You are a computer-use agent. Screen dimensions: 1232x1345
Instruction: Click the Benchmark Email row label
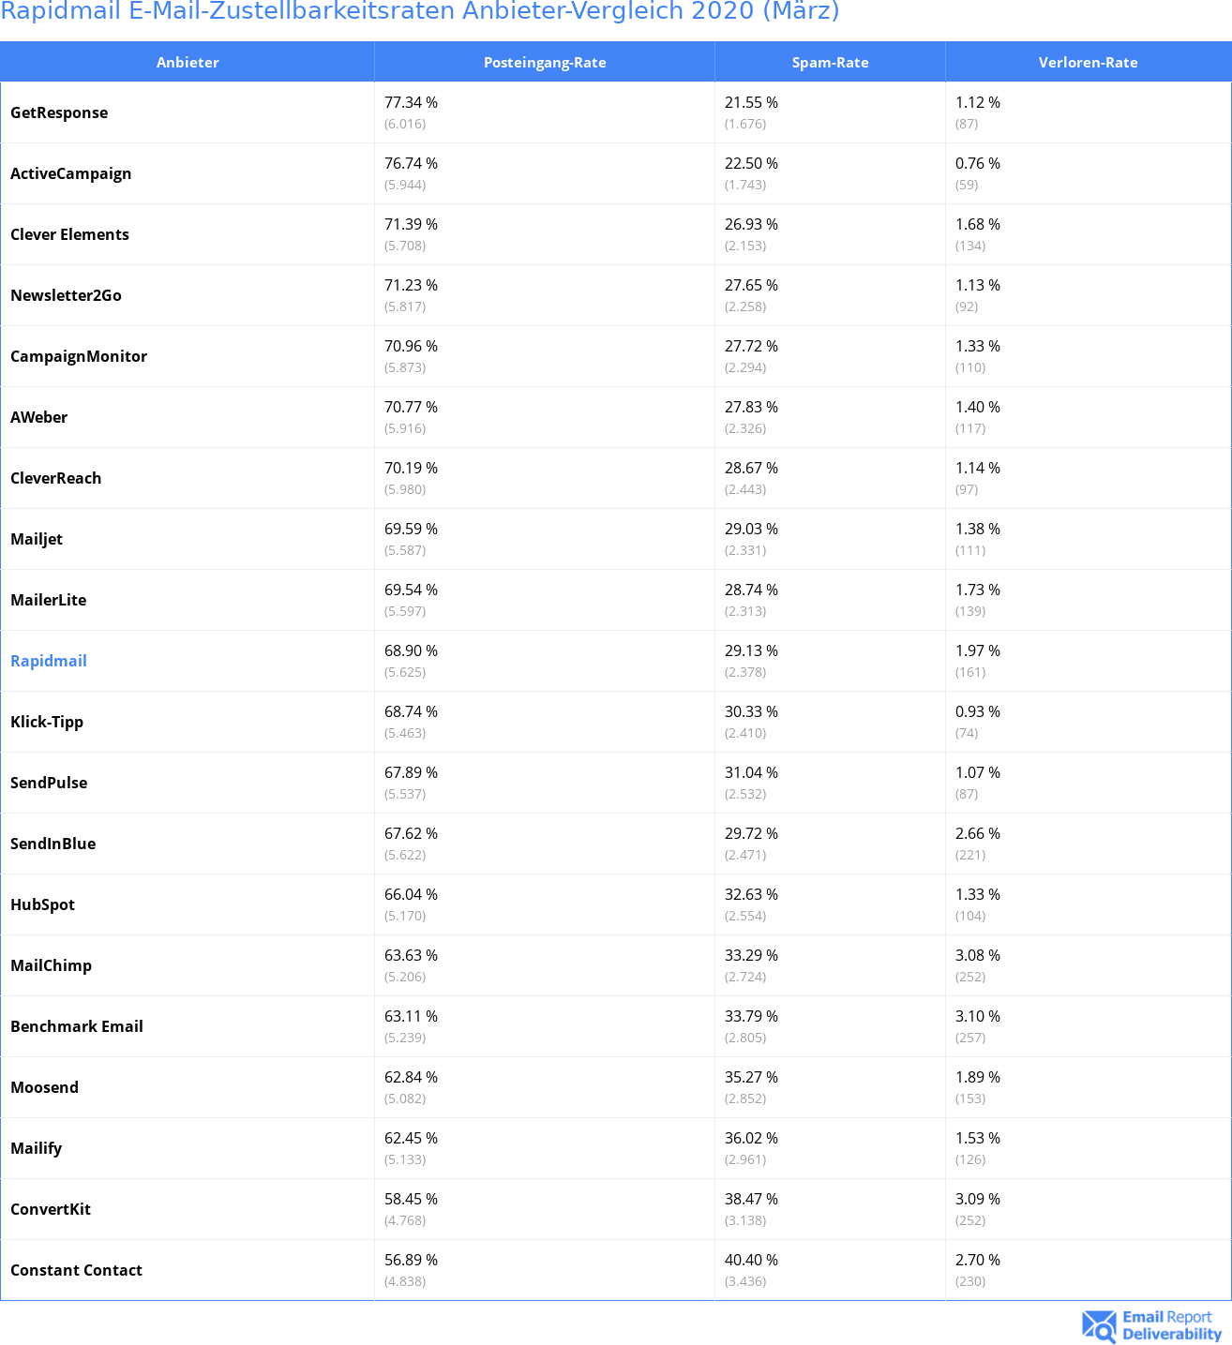tap(77, 1026)
